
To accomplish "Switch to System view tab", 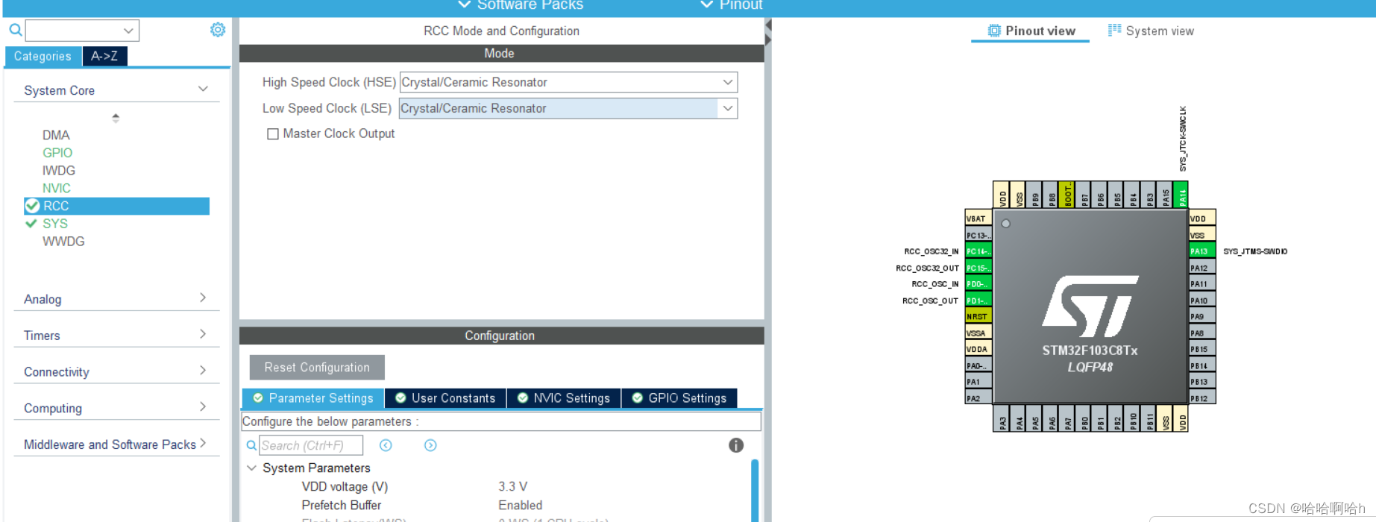I will 1151,31.
